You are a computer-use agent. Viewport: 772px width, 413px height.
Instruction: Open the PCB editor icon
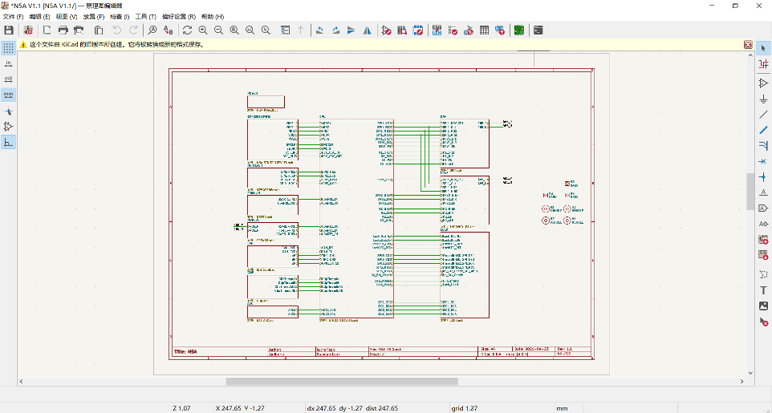(519, 30)
